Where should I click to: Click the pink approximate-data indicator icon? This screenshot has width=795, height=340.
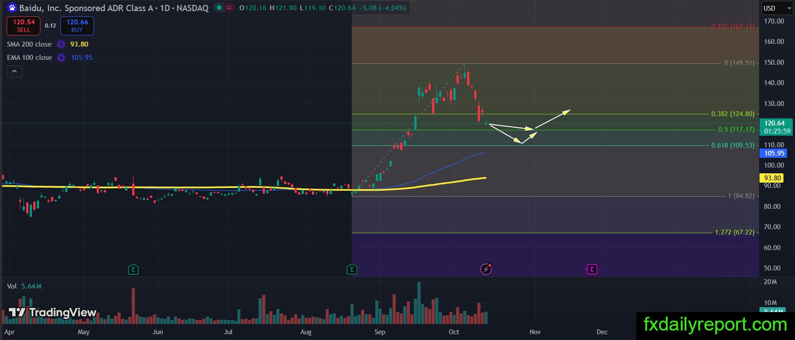[229, 8]
